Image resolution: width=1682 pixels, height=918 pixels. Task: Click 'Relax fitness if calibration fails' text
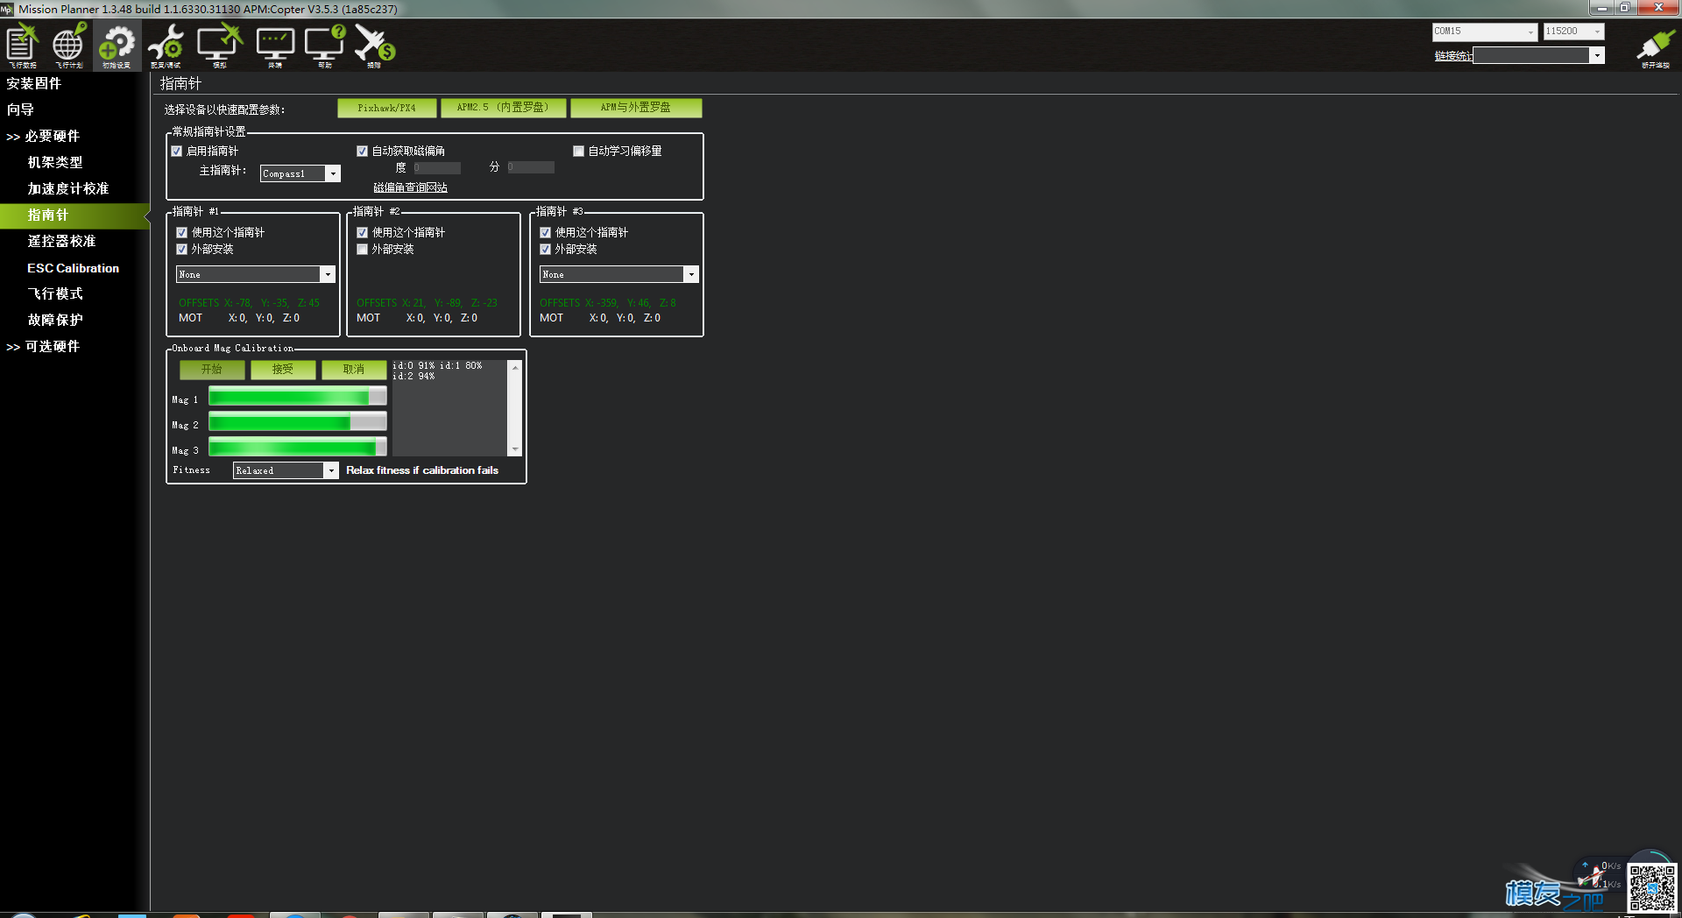pyautogui.click(x=422, y=470)
